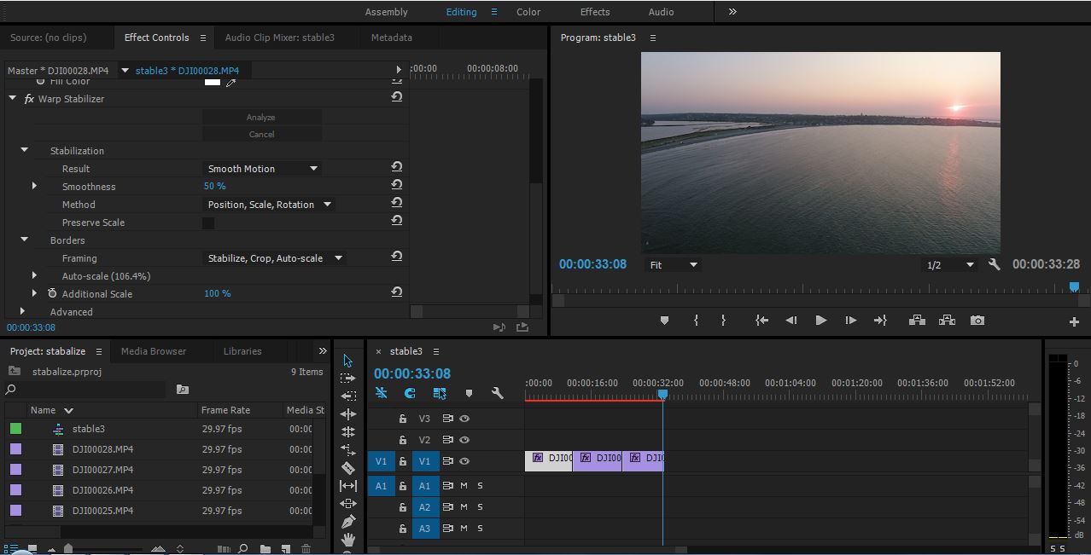This screenshot has width=1091, height=555.
Task: Switch to the Assembly workspace
Action: 387,12
